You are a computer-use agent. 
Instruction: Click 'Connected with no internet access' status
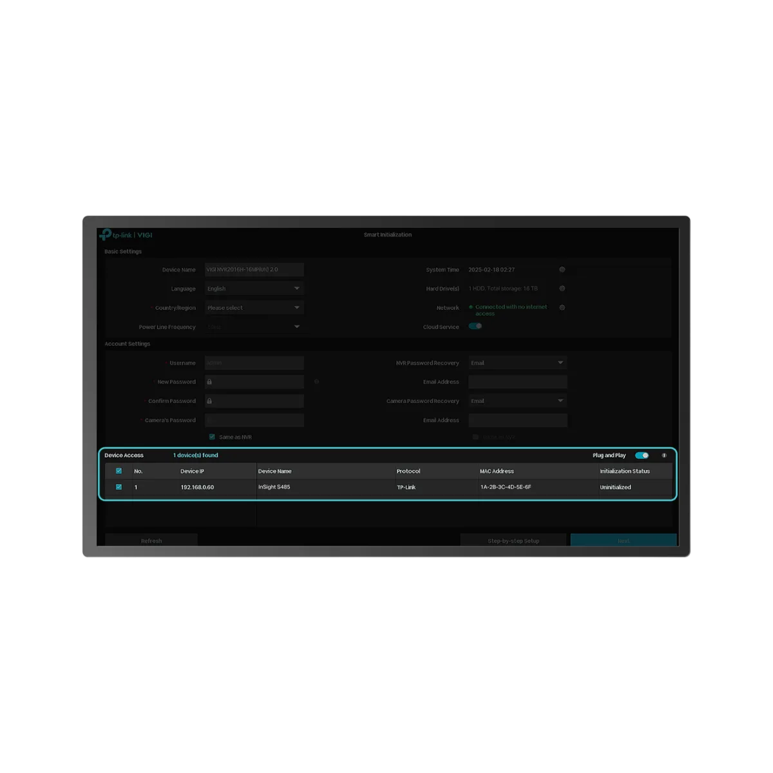point(511,310)
